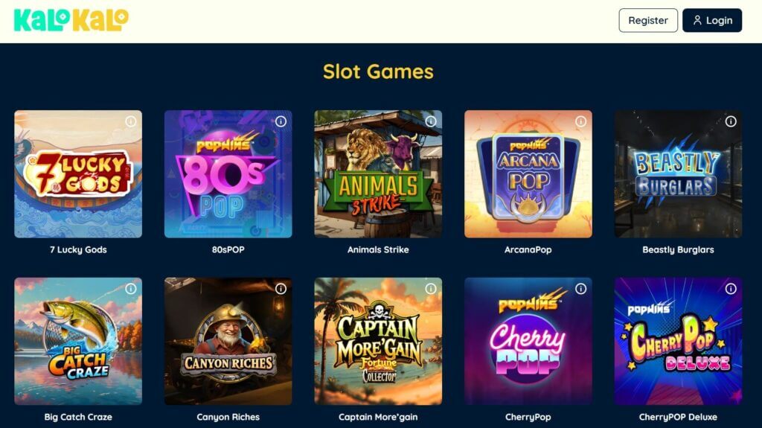Screen dimensions: 762x428
Task: Open info icon on Captain More'gain tile
Action: pos(431,289)
